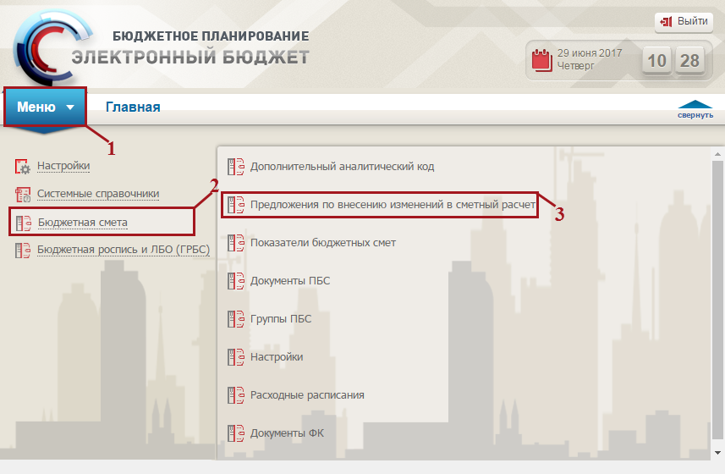Open the Меню dropdown
The width and height of the screenshot is (725, 474).
46,107
